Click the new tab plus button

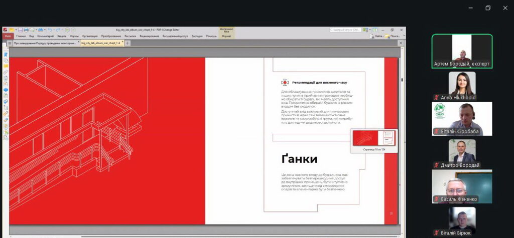127,43
